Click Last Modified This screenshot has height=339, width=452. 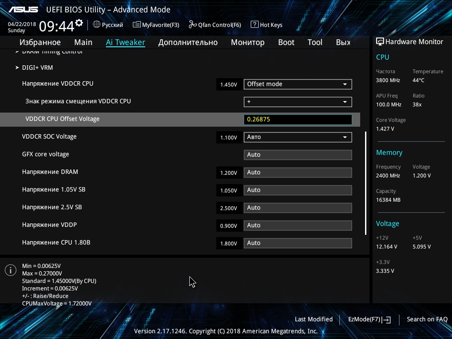click(x=314, y=320)
